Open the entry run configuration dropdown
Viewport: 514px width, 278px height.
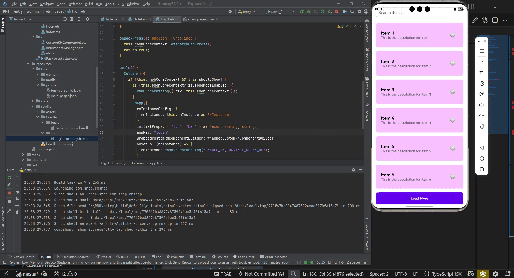(x=247, y=11)
